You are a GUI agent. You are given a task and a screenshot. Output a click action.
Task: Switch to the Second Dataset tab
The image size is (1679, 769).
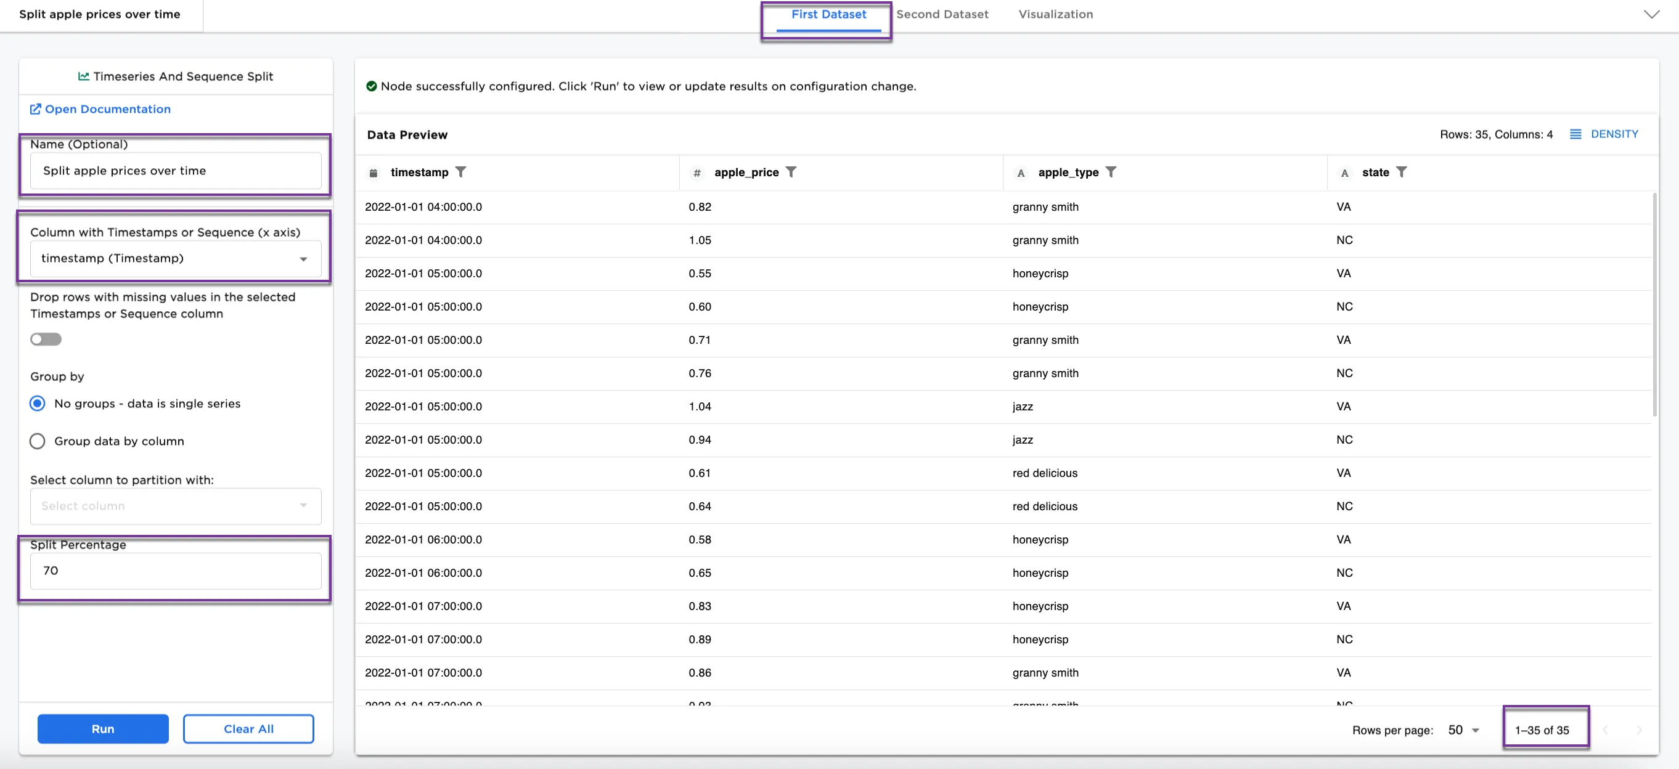click(942, 14)
